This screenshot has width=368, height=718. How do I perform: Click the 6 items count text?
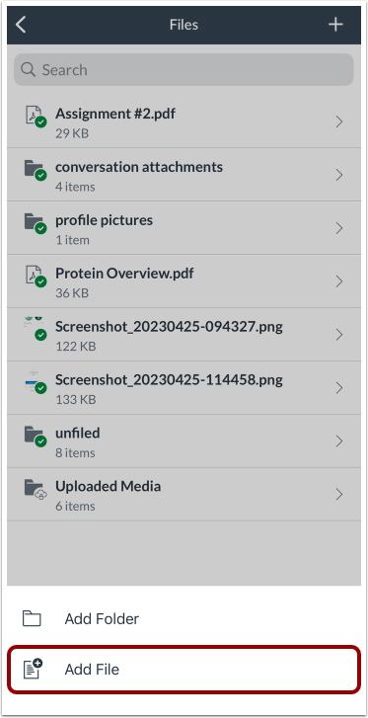(x=75, y=506)
